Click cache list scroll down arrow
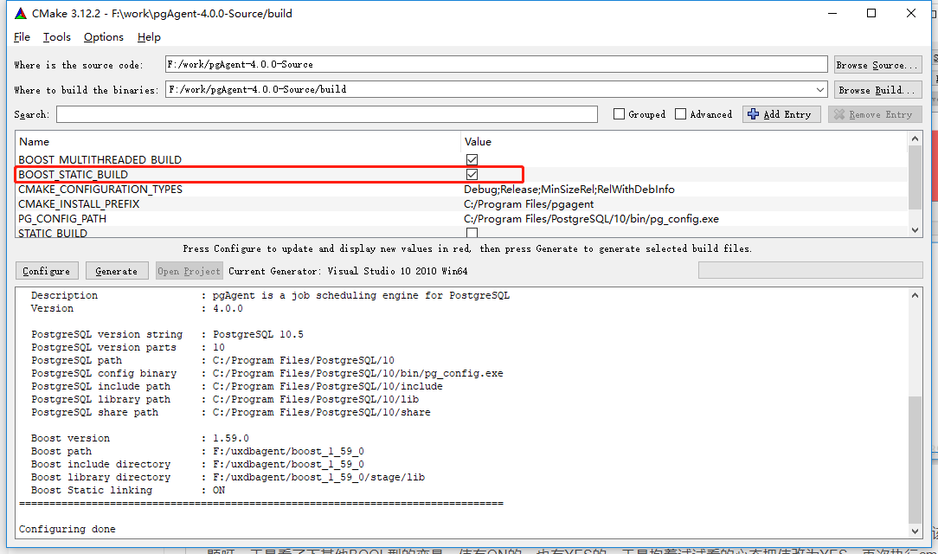This screenshot has height=554, width=938. pos(915,229)
